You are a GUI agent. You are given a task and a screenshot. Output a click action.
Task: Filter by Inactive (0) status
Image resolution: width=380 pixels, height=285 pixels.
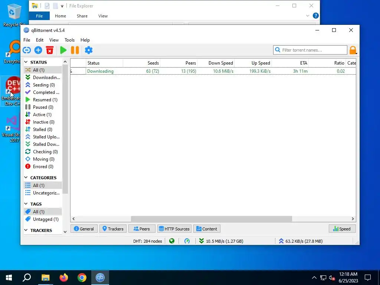[43, 122]
